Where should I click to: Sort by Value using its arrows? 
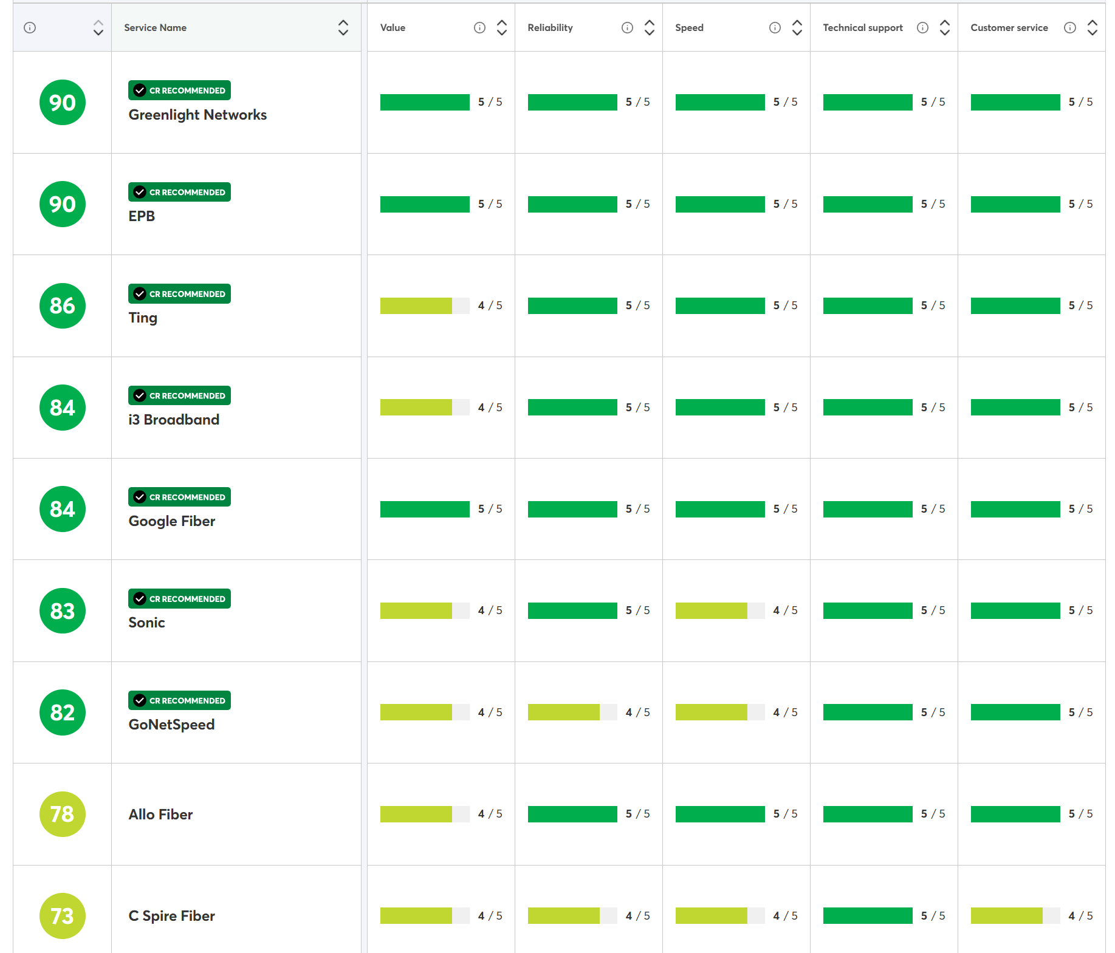pos(501,28)
